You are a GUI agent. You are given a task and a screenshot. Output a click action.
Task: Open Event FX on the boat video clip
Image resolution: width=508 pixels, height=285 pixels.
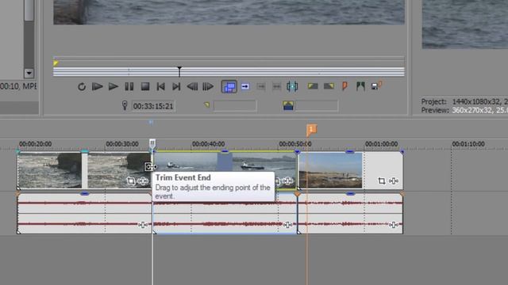click(287, 181)
